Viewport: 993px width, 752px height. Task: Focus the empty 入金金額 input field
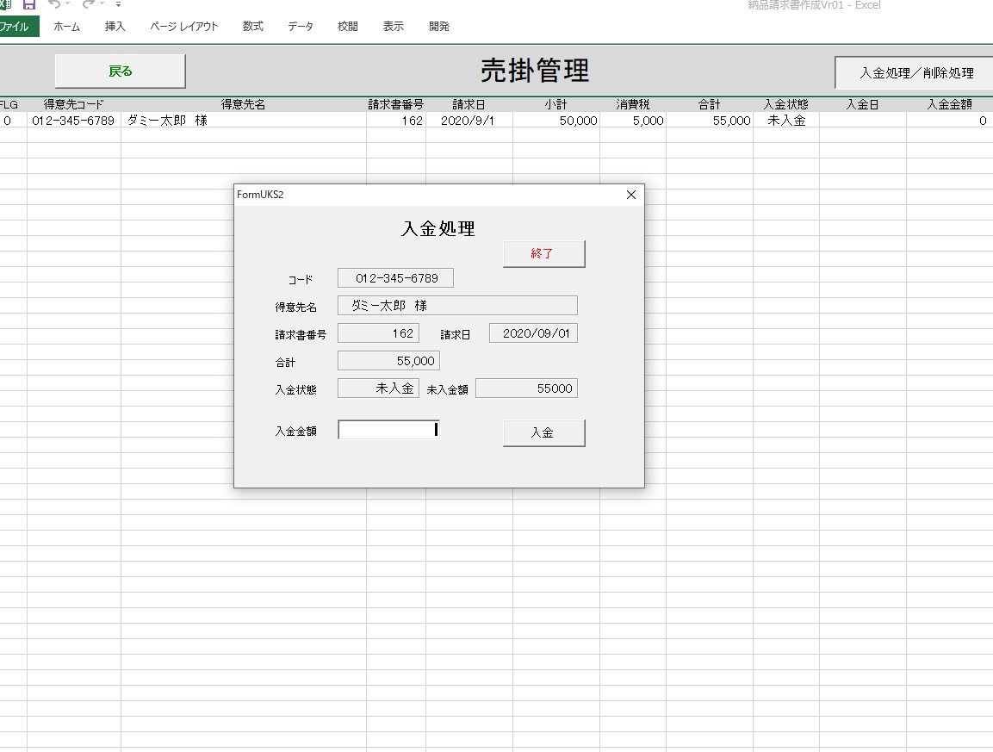388,430
